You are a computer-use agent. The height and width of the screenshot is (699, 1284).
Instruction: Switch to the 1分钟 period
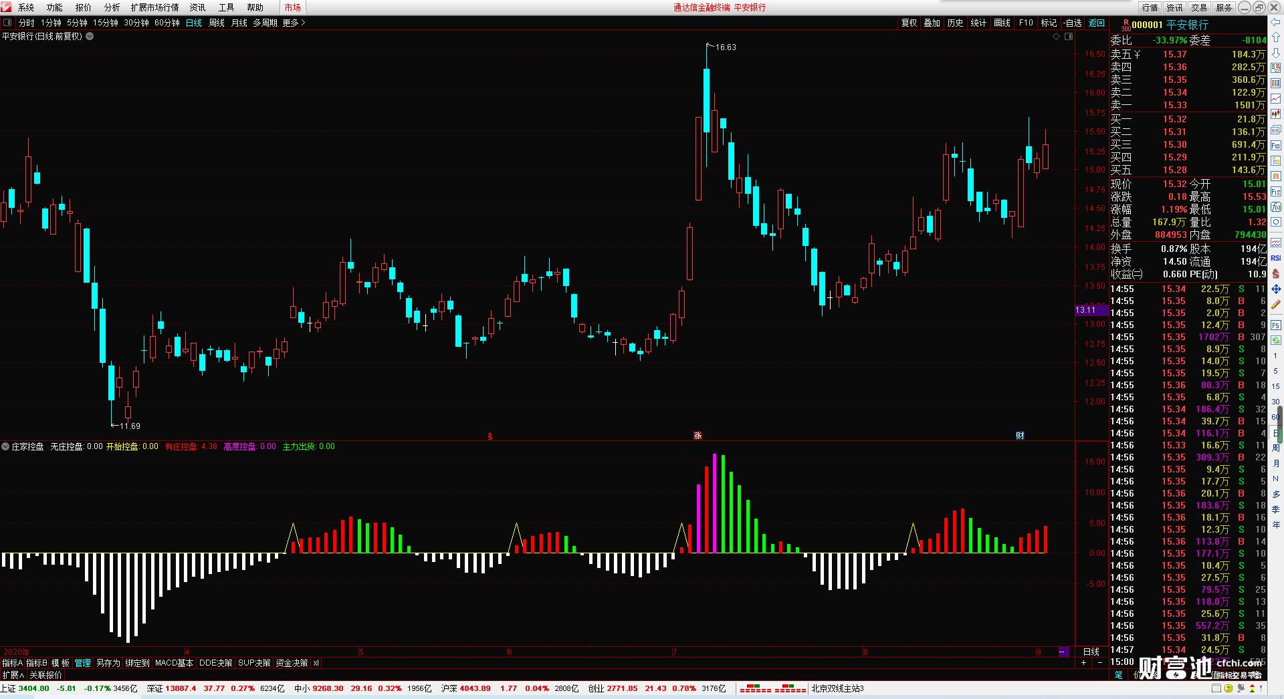(x=51, y=23)
